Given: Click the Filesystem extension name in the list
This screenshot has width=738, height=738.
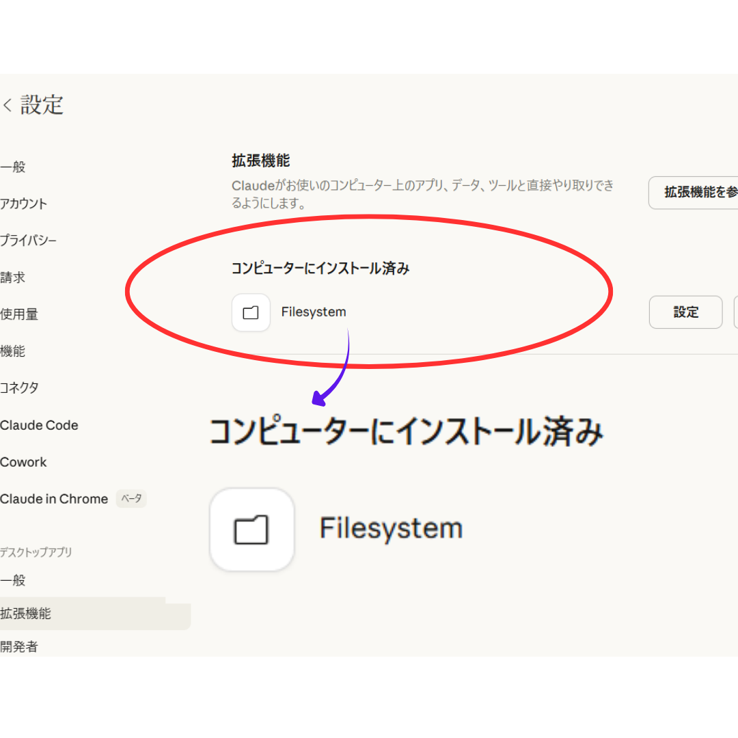Looking at the screenshot, I should point(314,312).
